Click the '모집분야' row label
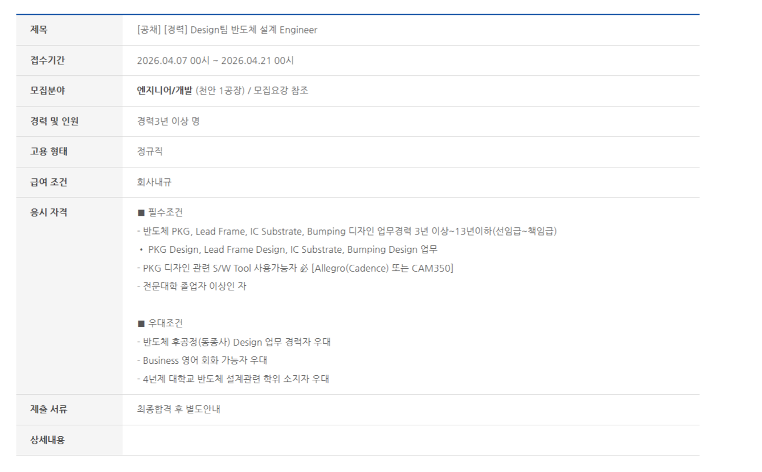The image size is (762, 472). [47, 91]
